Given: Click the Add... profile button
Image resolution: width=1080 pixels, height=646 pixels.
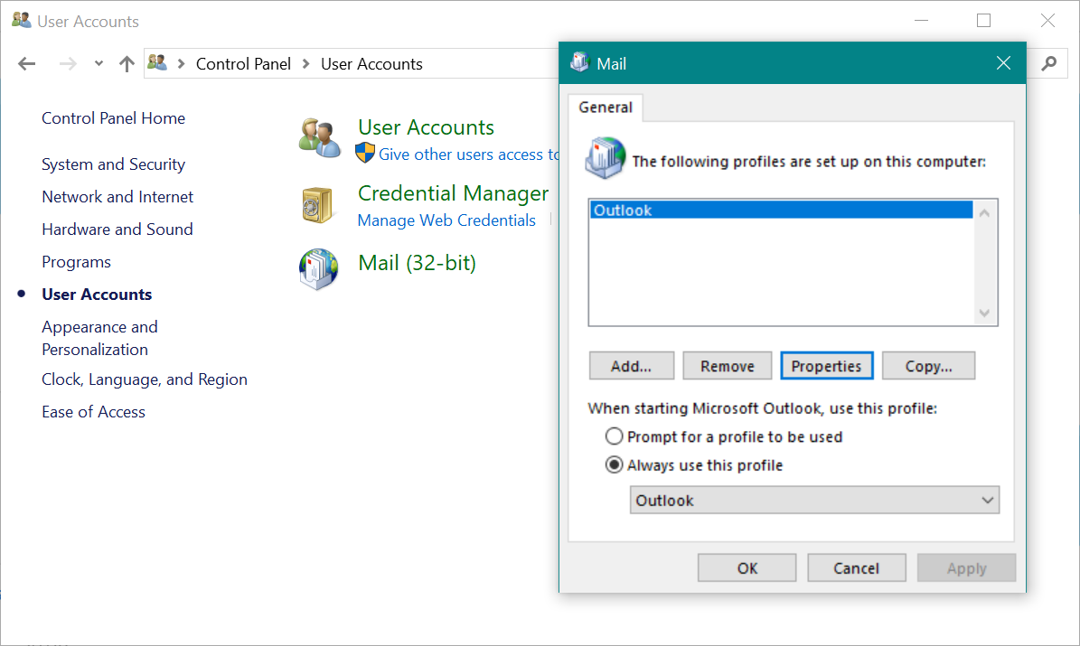Looking at the screenshot, I should 631,366.
